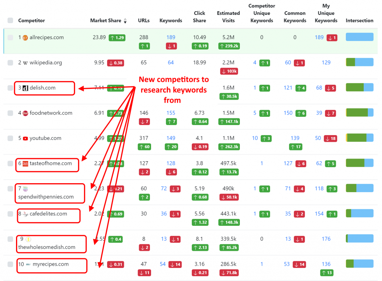The width and height of the screenshot is (382, 281).
Task: Click the Click Share column header
Action: point(200,17)
